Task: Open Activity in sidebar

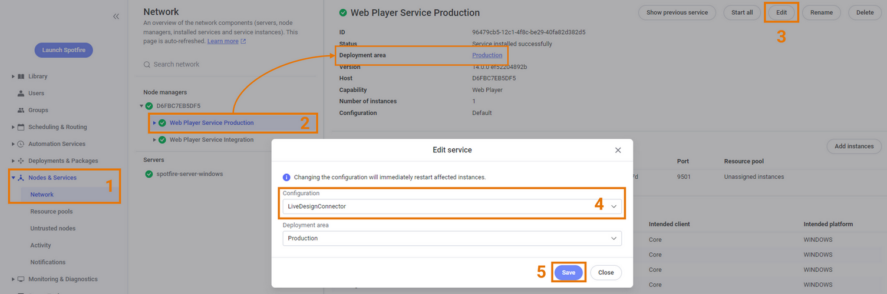Action: point(41,245)
